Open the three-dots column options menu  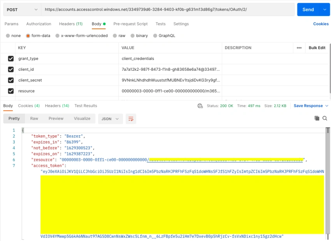299,48
